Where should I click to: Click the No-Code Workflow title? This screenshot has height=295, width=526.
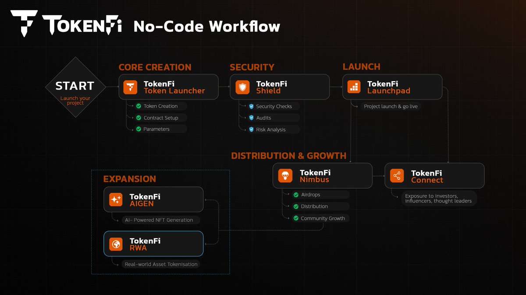click(x=207, y=27)
